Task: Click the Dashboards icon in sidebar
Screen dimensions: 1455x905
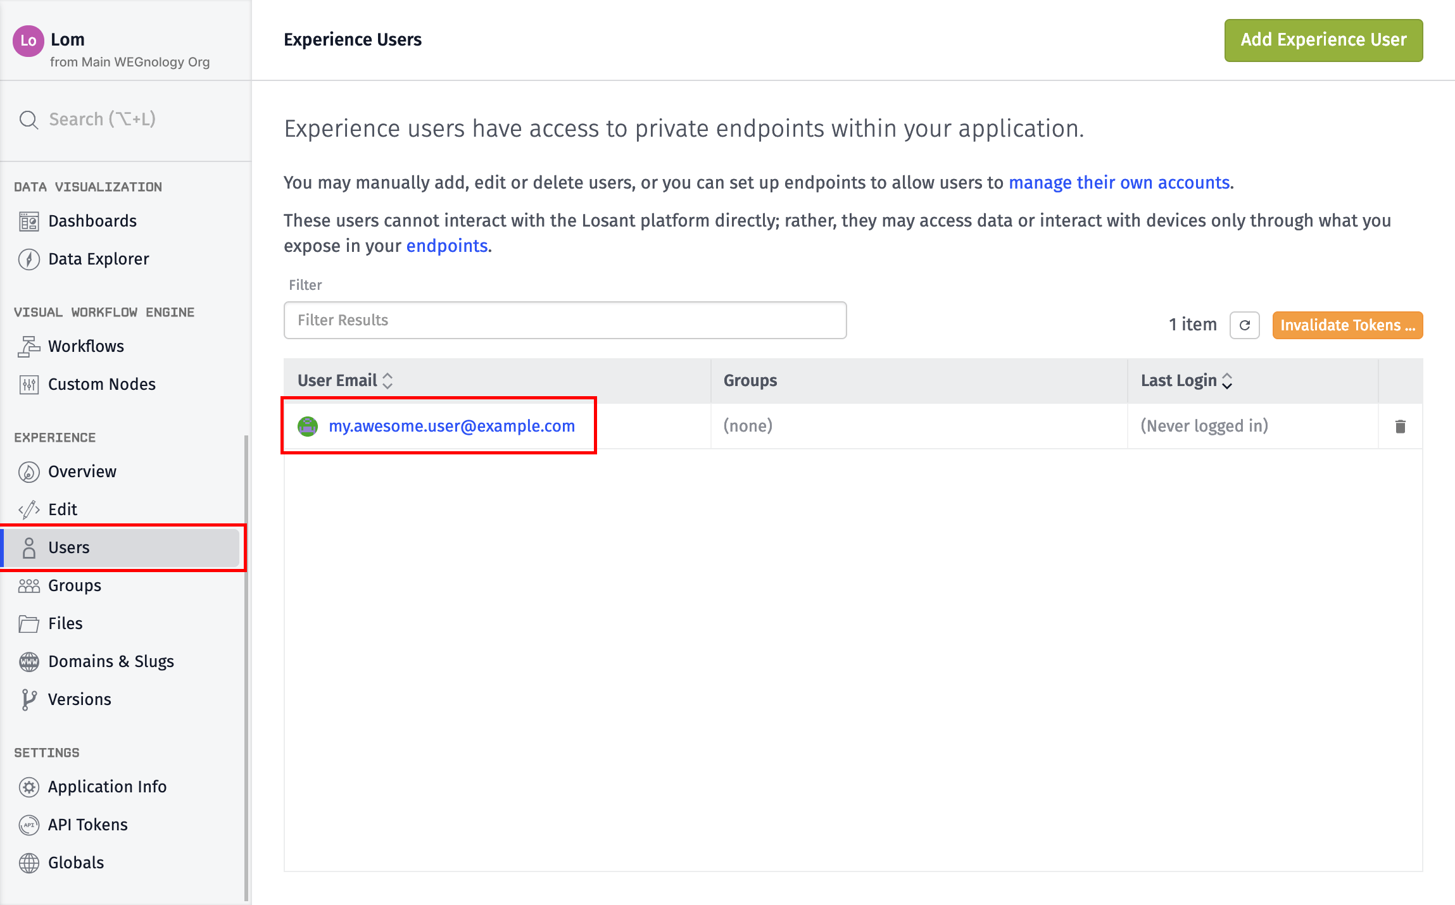Action: (x=28, y=222)
